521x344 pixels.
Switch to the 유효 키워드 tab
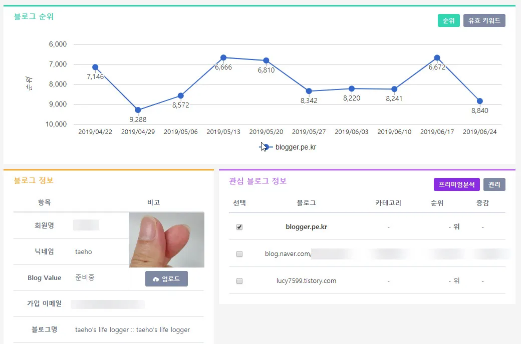(x=484, y=20)
